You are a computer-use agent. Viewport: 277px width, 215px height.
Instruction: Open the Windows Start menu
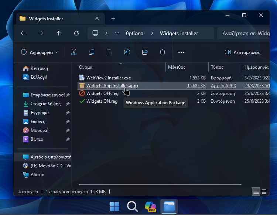coord(114,207)
